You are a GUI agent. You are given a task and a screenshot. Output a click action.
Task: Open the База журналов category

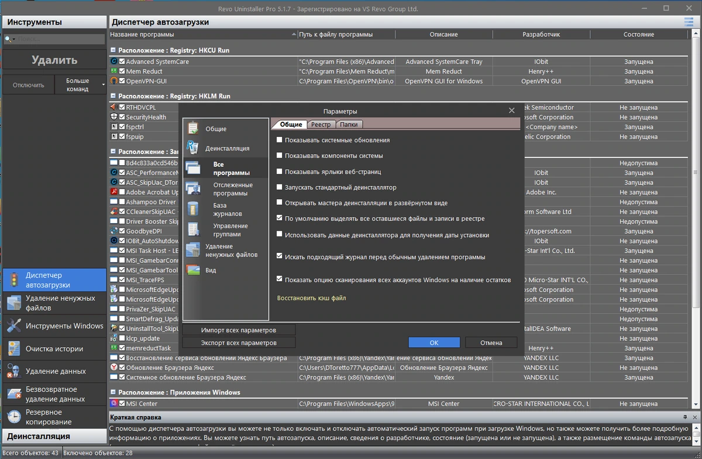click(x=225, y=210)
